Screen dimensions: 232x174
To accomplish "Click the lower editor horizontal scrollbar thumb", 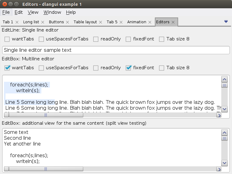I will (x=46, y=169).
